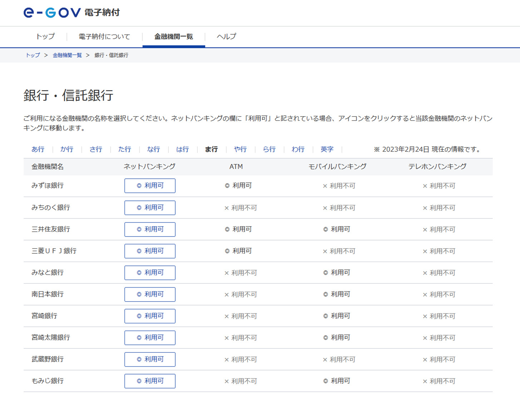
Task: Click the みちのく銀行 bank name
Action: (51, 208)
